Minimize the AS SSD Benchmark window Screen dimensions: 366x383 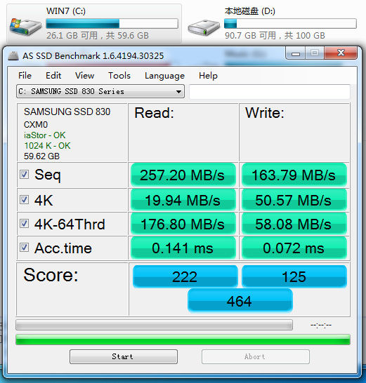tap(295, 53)
